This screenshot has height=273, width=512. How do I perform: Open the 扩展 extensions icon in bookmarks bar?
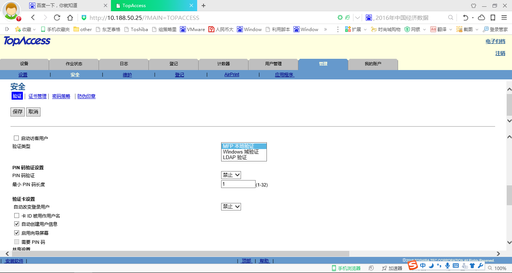pos(348,29)
